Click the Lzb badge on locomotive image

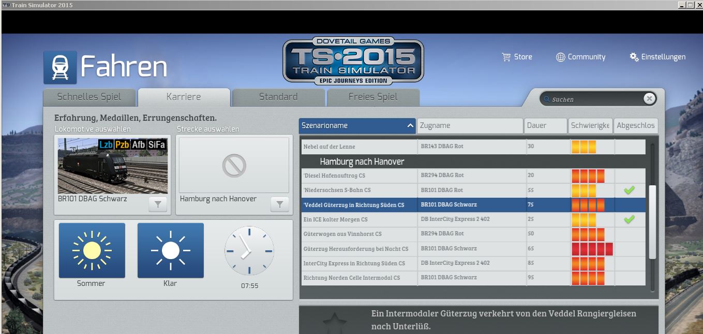(106, 145)
